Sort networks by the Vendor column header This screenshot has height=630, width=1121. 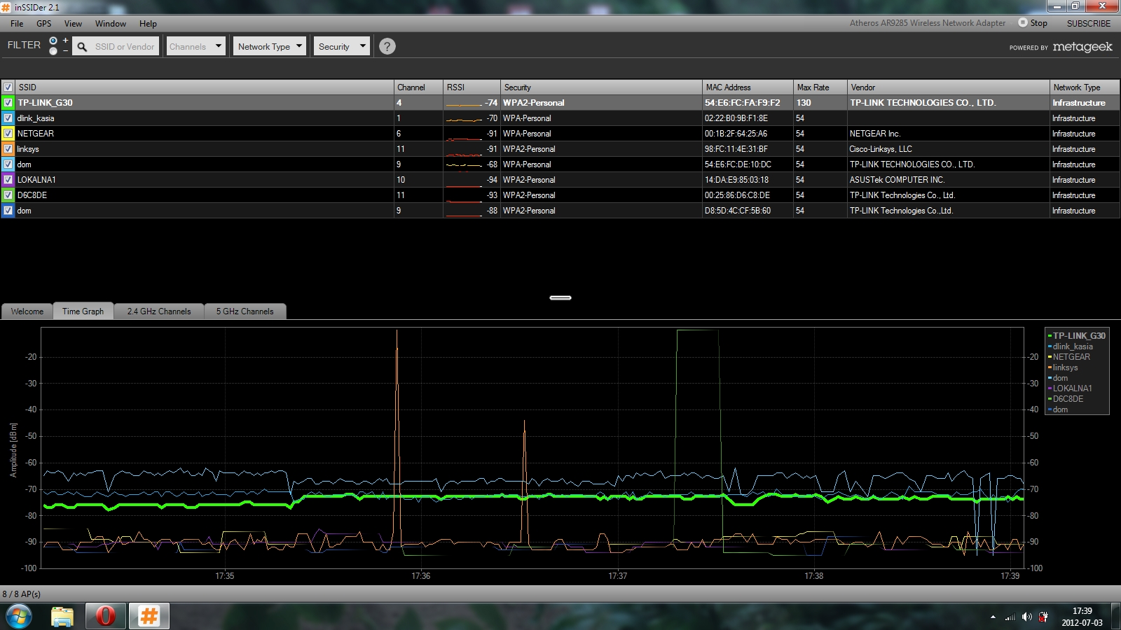[x=949, y=87]
